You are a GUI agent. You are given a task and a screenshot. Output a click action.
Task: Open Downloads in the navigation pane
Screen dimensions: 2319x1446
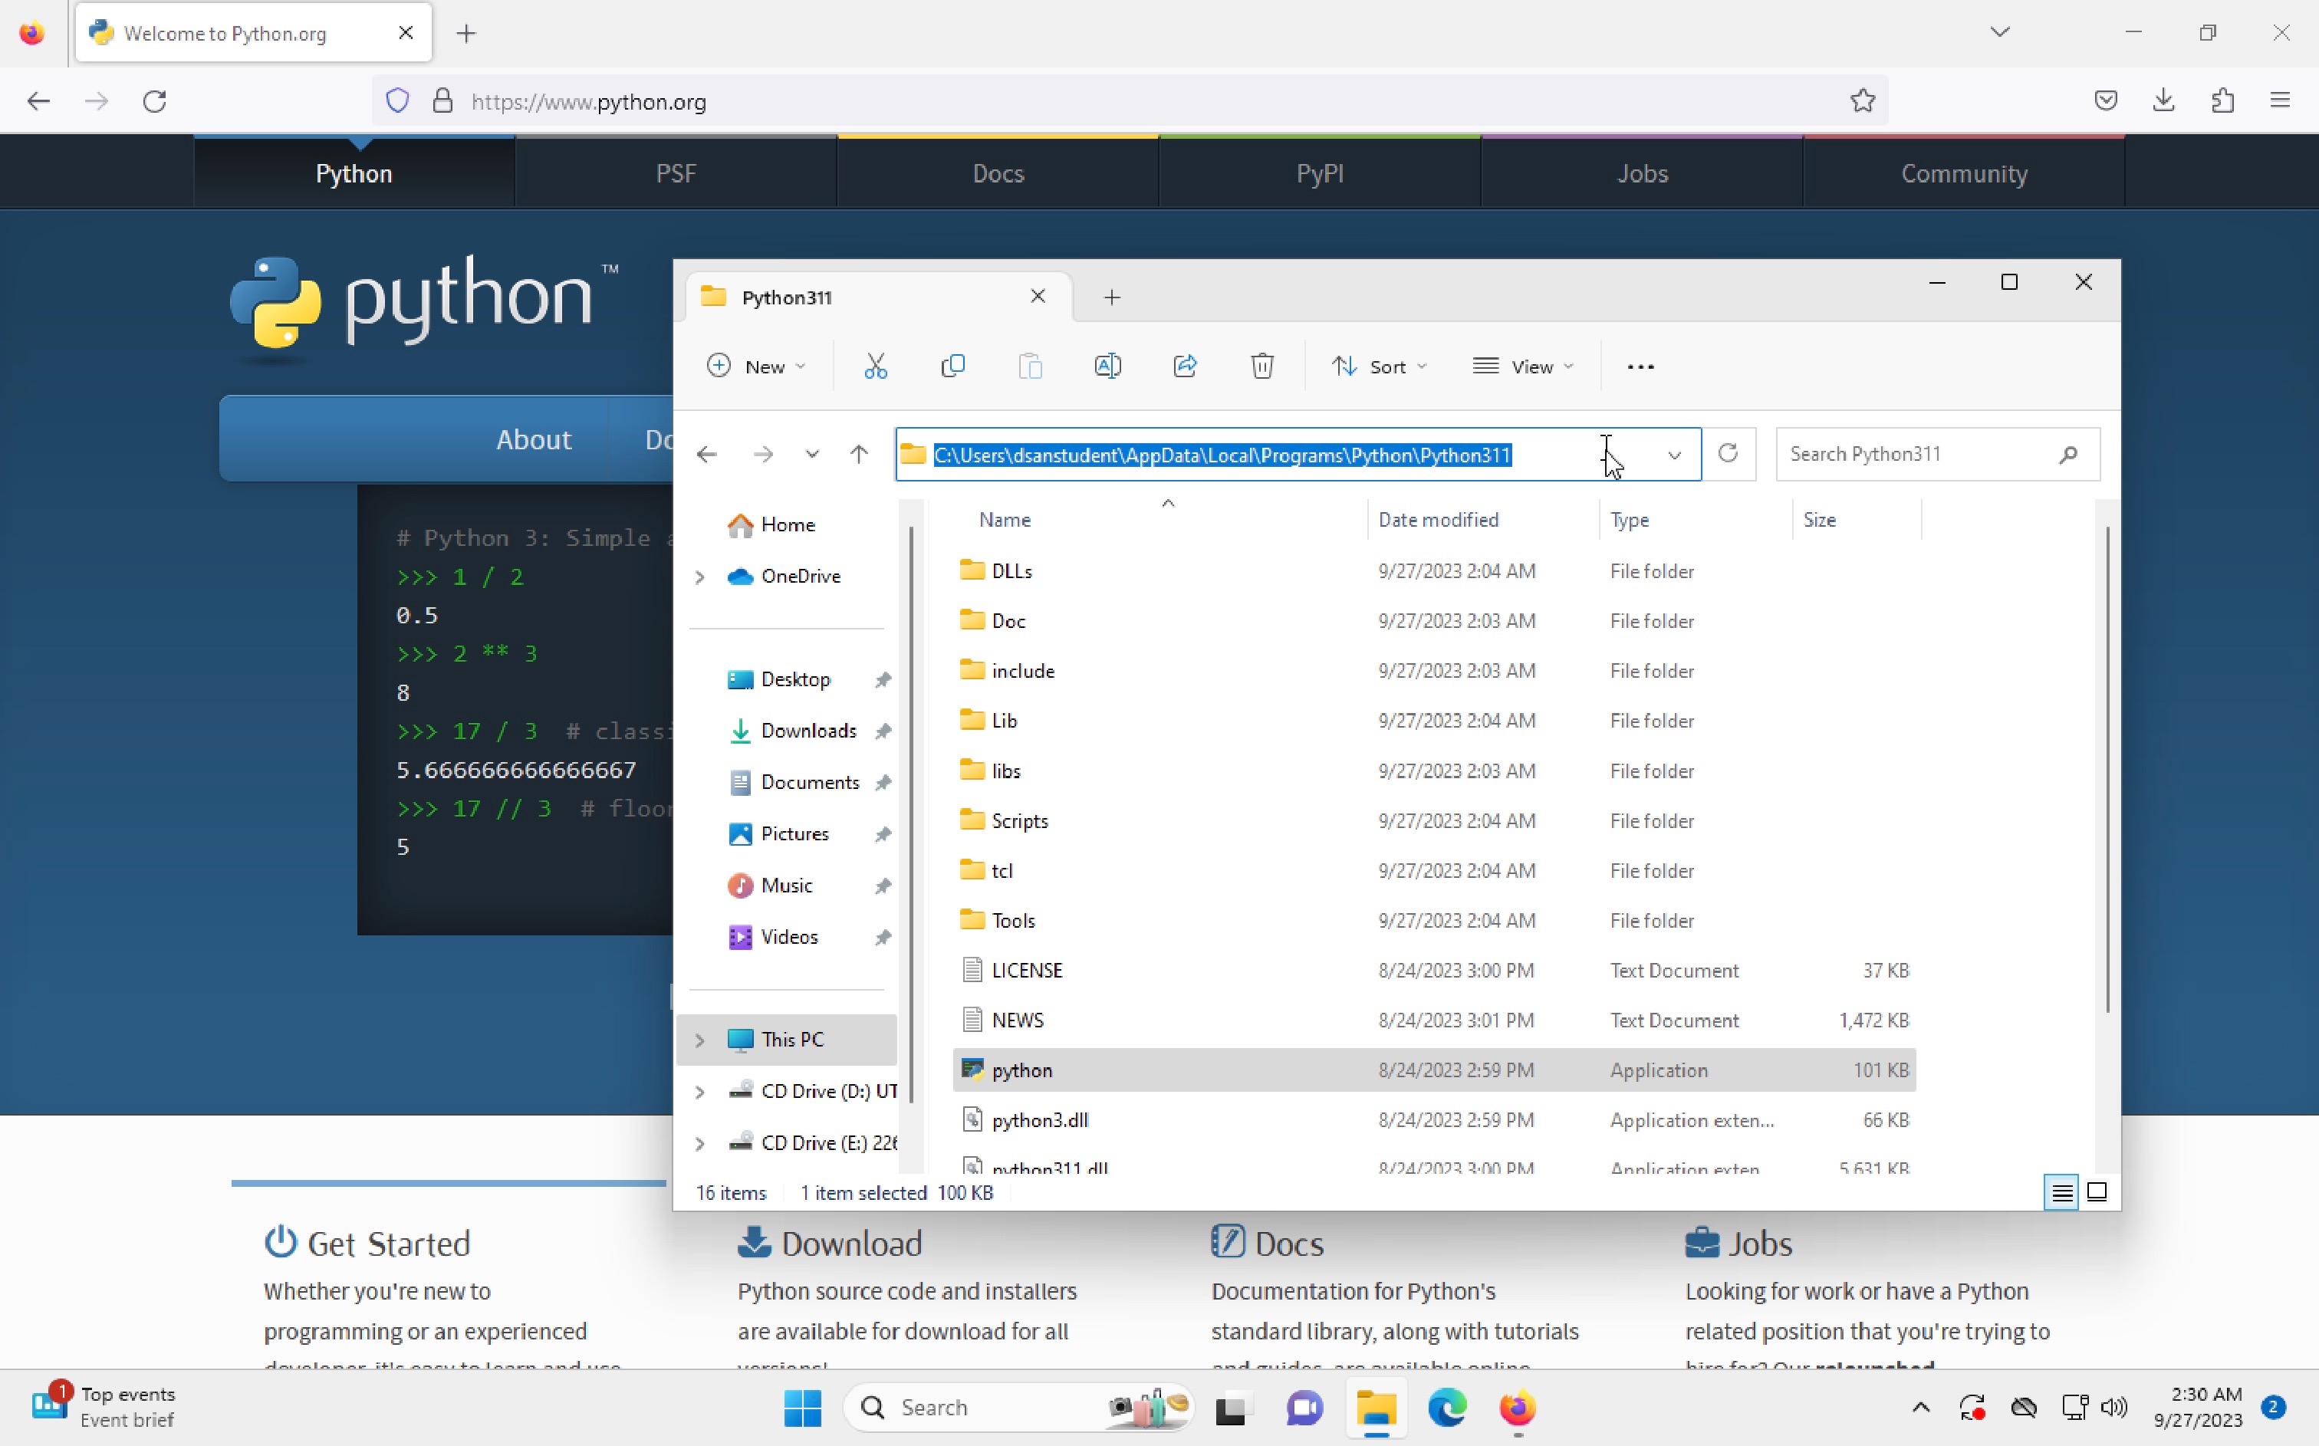pyautogui.click(x=808, y=731)
